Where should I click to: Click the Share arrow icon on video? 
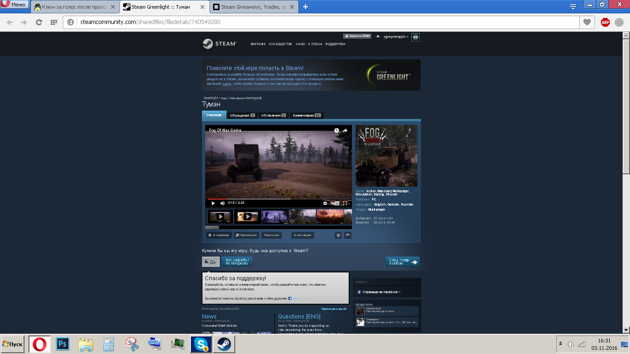point(345,130)
